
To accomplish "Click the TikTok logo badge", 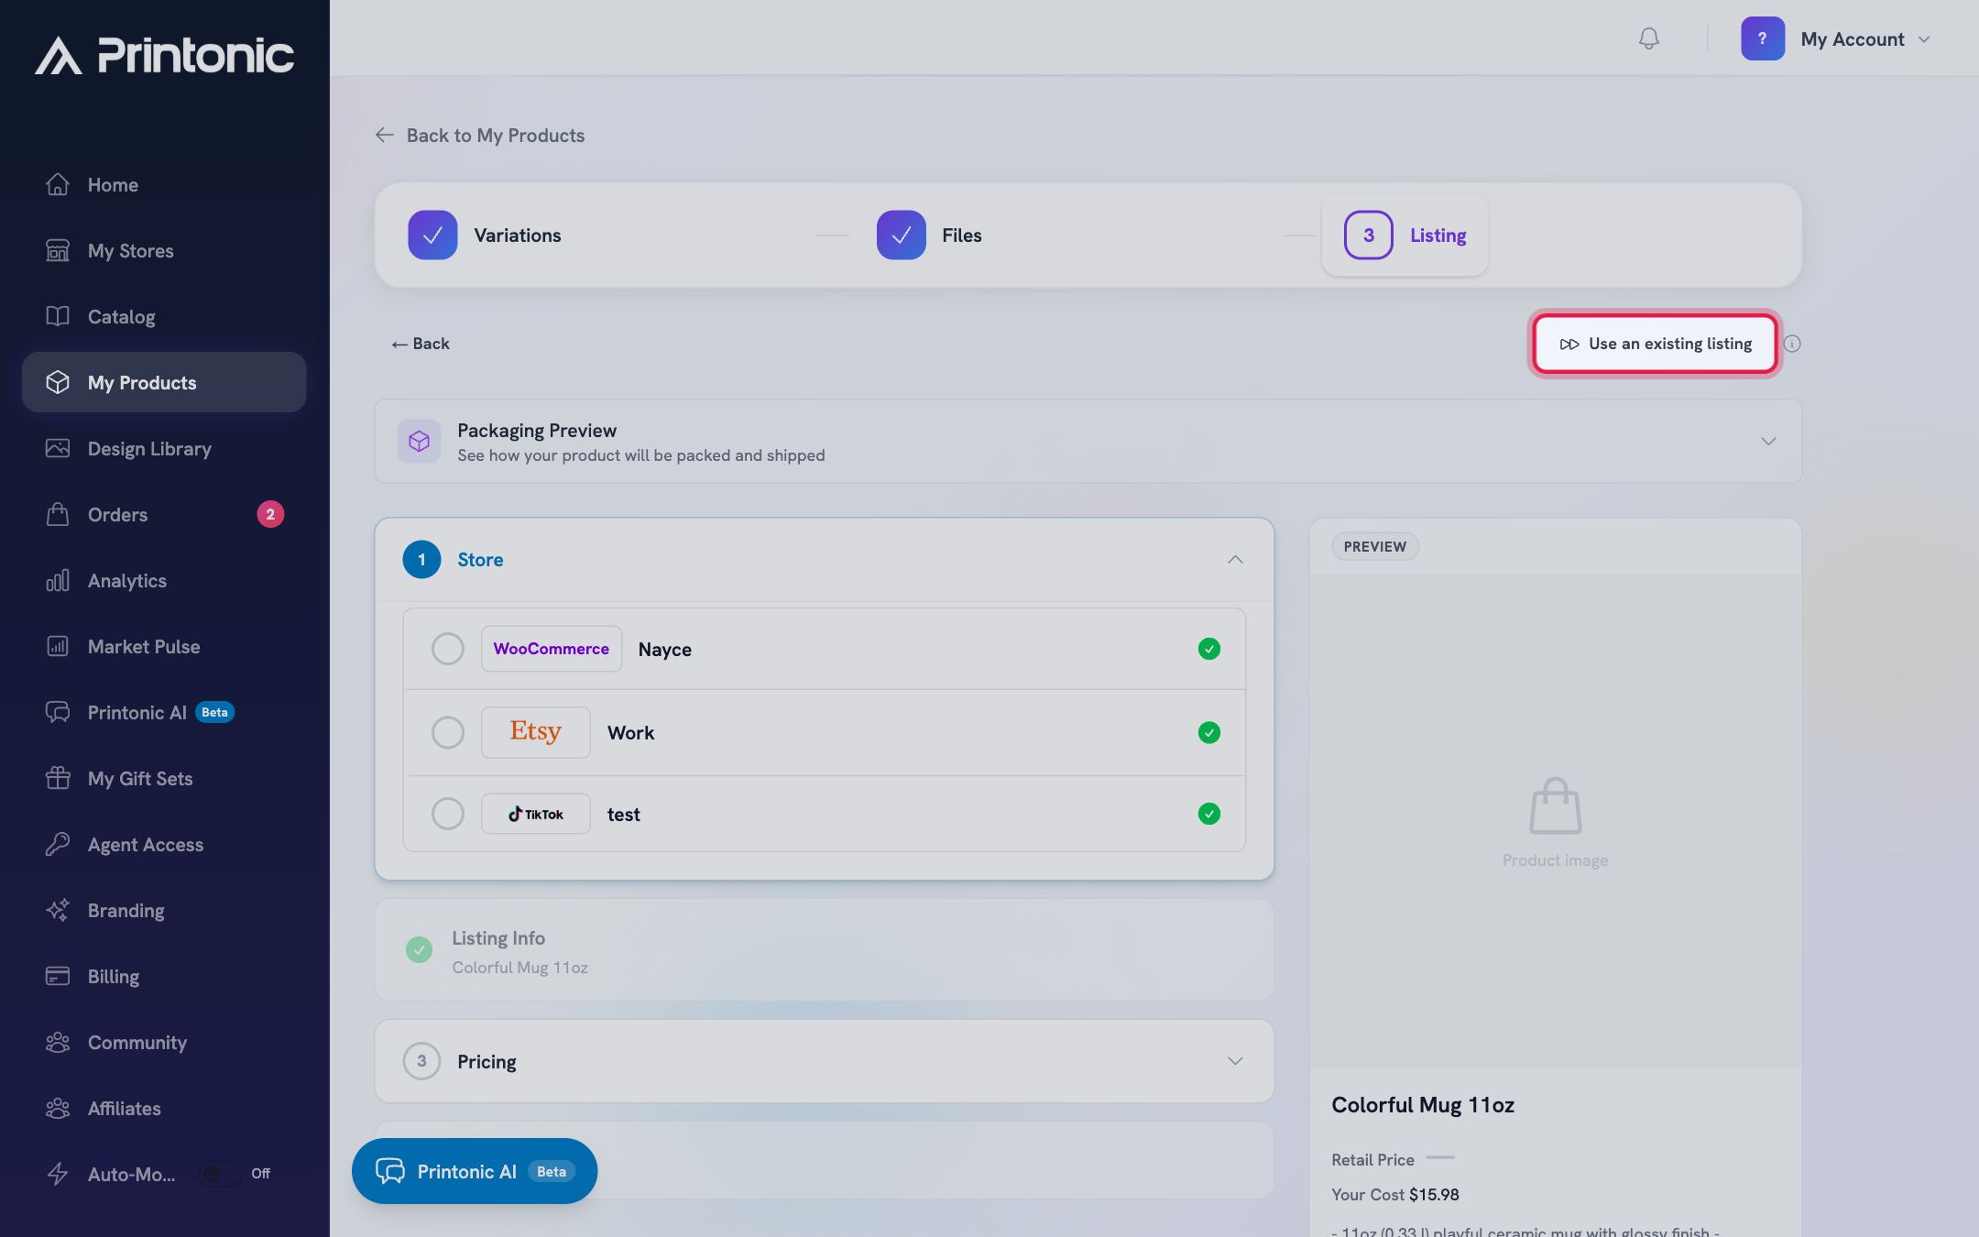I will [536, 814].
